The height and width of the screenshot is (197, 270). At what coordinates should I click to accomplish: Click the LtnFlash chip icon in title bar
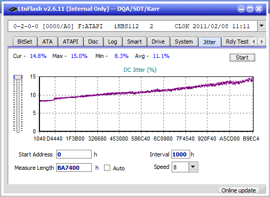pyautogui.click(x=12, y=9)
